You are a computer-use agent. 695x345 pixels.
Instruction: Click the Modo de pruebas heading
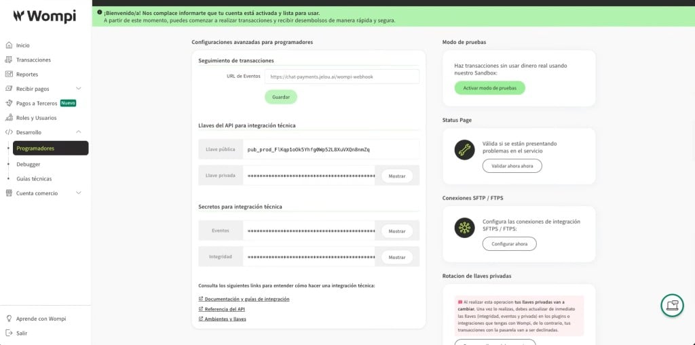(x=464, y=42)
